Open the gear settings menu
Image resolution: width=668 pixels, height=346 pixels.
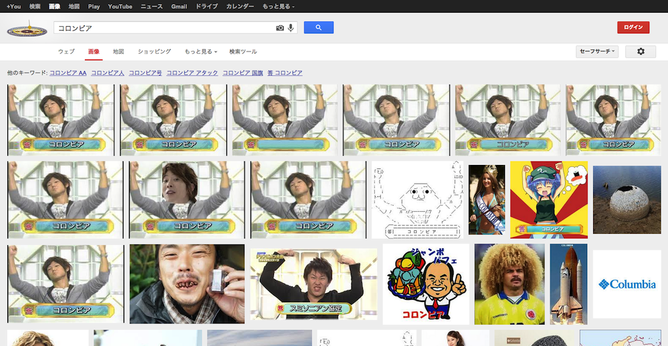pos(640,51)
